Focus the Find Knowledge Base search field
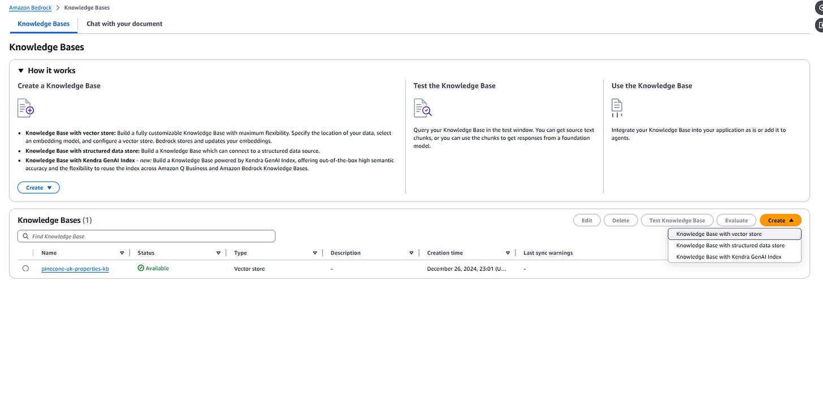Viewport: 823px width, 406px height. click(146, 236)
